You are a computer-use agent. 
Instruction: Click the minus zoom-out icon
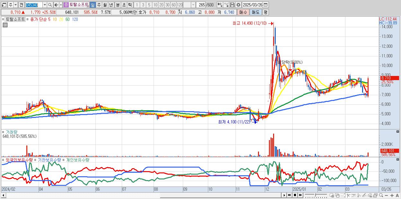(x=386, y=195)
